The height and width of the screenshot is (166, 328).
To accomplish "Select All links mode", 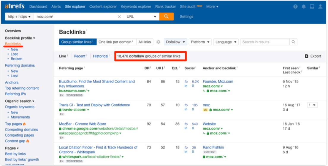I will tap(145, 42).
